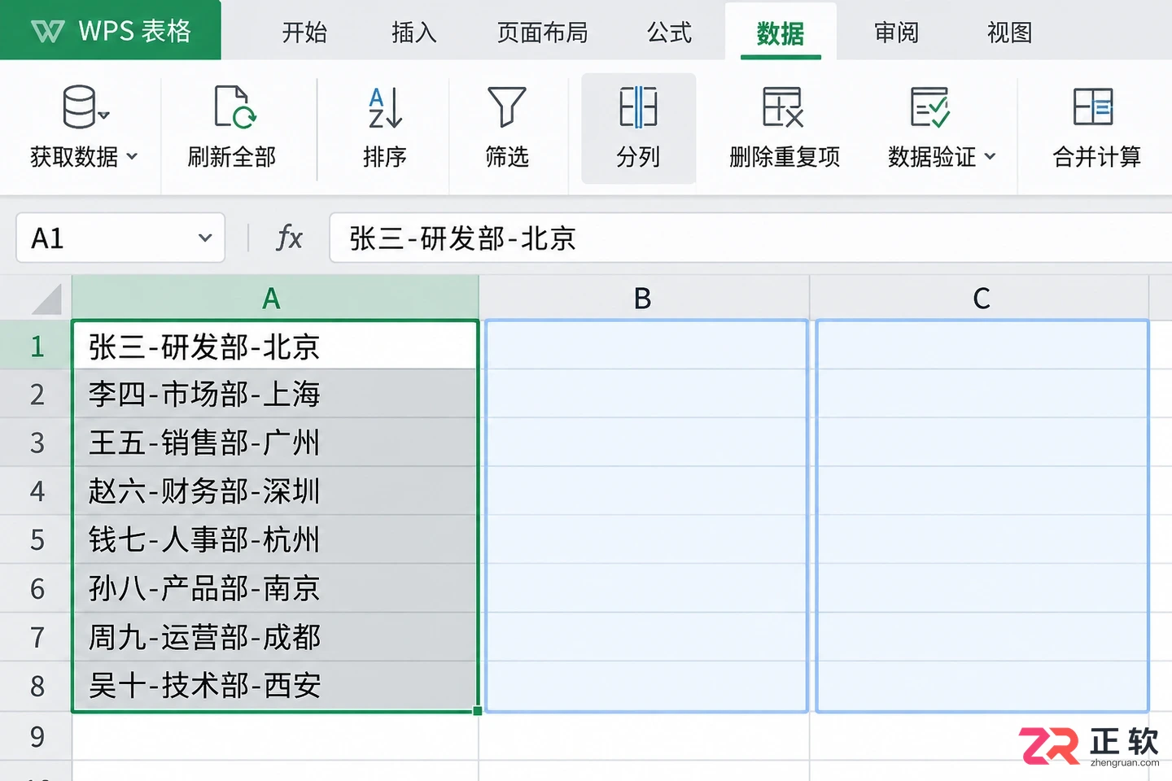The height and width of the screenshot is (781, 1172).
Task: Select row 1 header
Action: (x=36, y=346)
